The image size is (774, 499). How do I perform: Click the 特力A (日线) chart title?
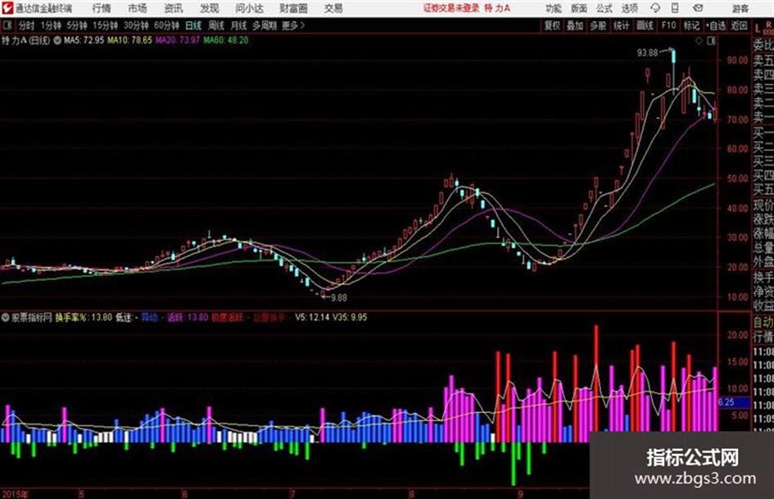[x=25, y=40]
